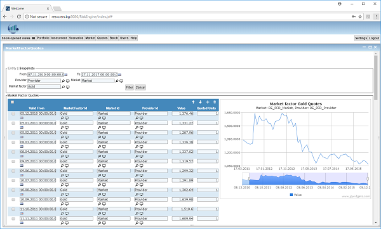The width and height of the screenshot is (381, 229).
Task: Open the Instrument menu
Action: tap(59, 38)
